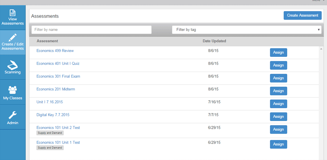The height and width of the screenshot is (160, 327).
Task: Select the Create / Edit Assessments pencil icon
Action: pos(13,38)
